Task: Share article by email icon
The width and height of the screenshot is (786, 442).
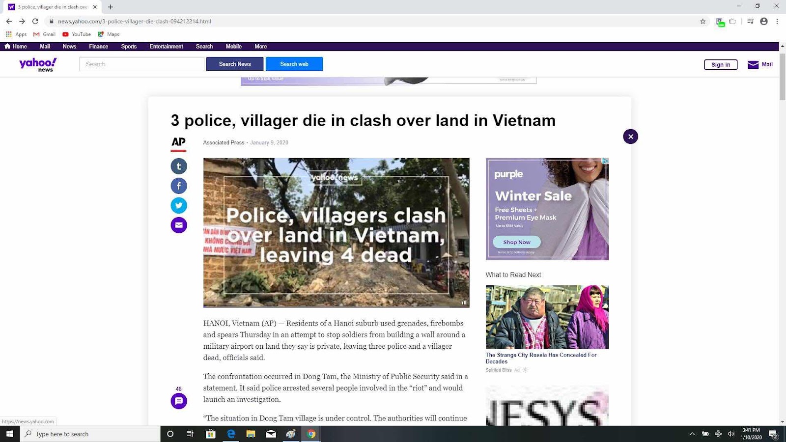Action: (x=179, y=225)
